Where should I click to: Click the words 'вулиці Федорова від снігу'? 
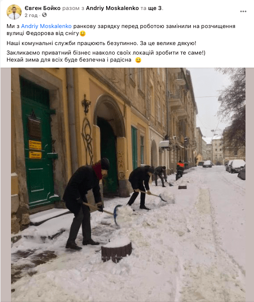pos(43,34)
